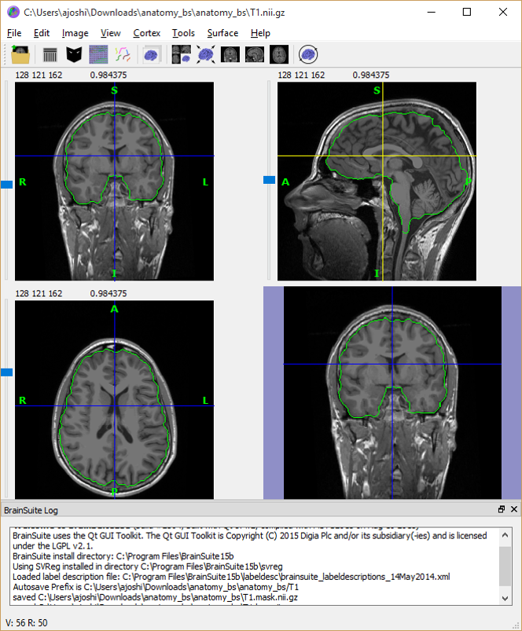Close the BrainSuite Log panel
Screen dimensions: 522x631
[513, 510]
